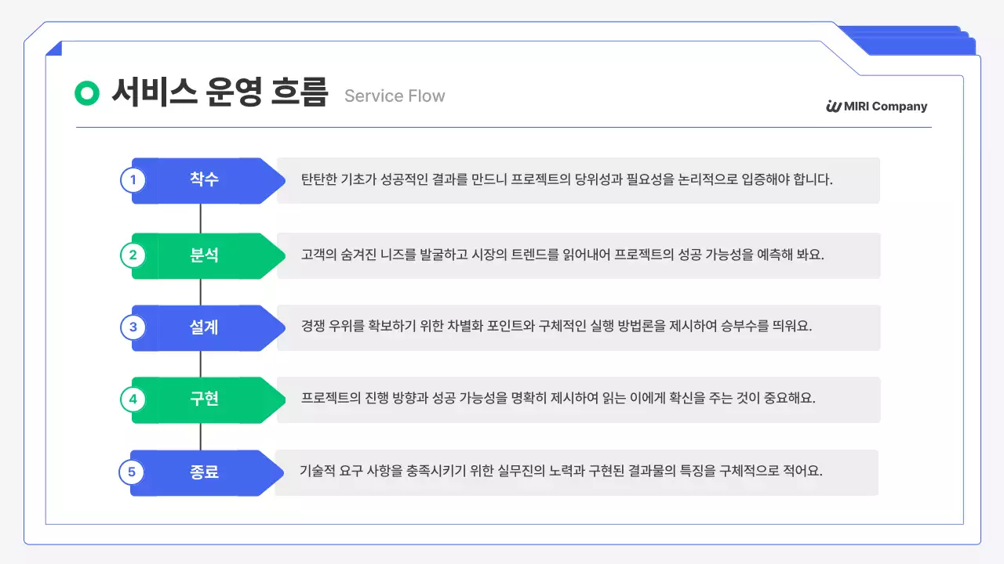Toggle the connector line between steps 1 and 2
This screenshot has height=564, width=1004.
pos(200,218)
